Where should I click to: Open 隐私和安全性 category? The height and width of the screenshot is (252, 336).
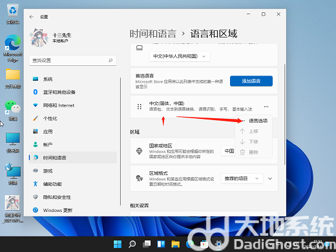pos(72,197)
